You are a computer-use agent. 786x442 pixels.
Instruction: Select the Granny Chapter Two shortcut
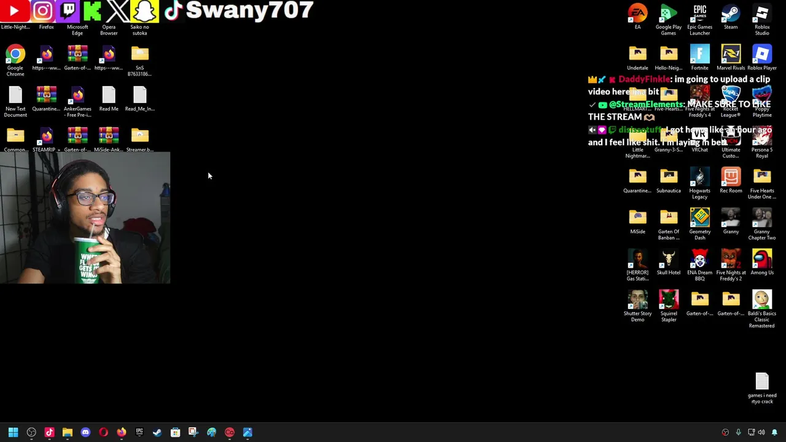(x=762, y=225)
